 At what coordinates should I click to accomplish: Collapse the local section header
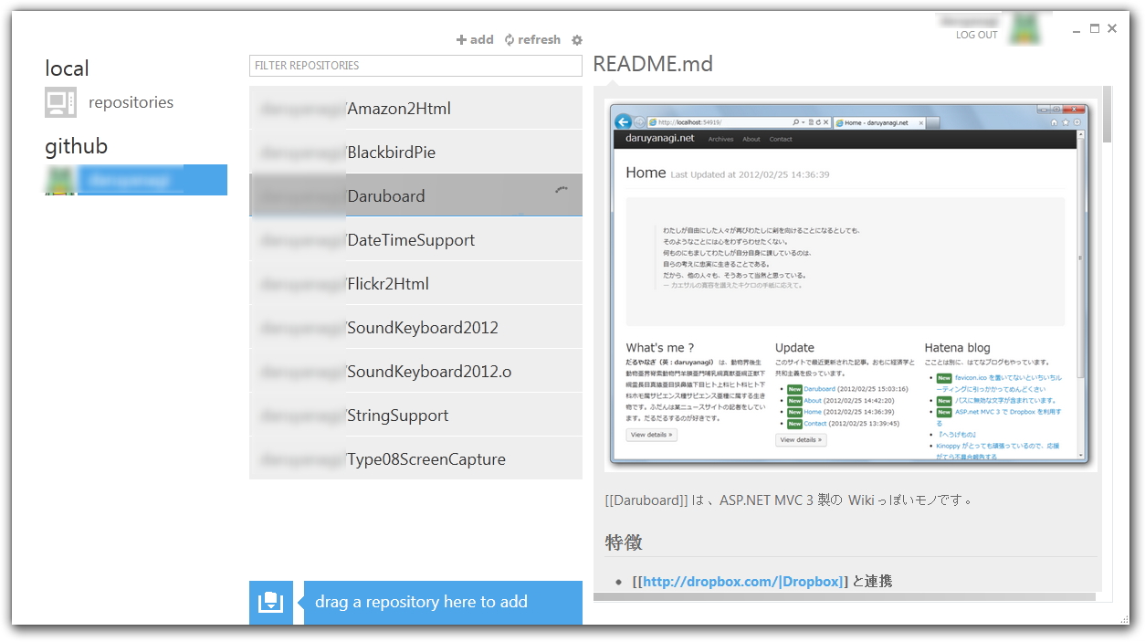point(67,68)
